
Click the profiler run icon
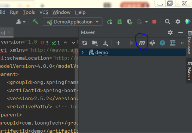(x=139, y=22)
